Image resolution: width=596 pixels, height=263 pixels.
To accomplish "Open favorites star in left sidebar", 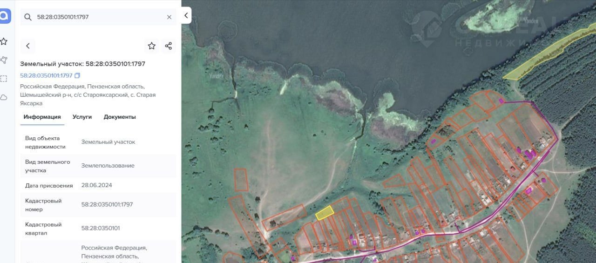I will 4,41.
